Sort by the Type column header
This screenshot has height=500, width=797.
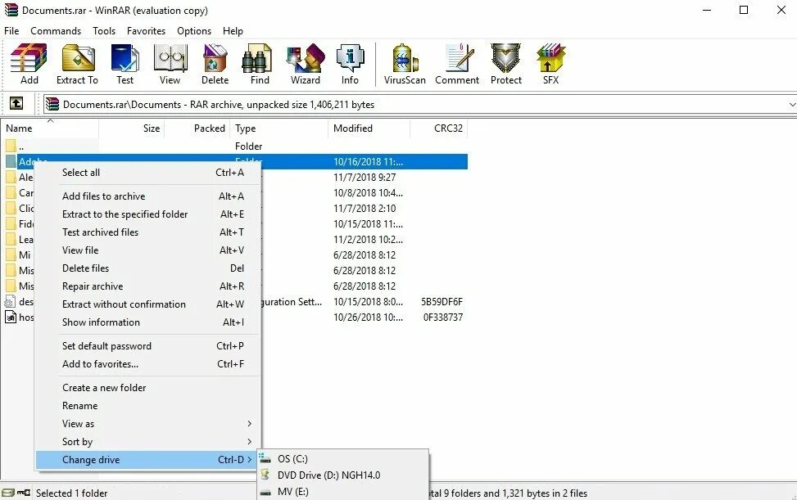point(279,128)
